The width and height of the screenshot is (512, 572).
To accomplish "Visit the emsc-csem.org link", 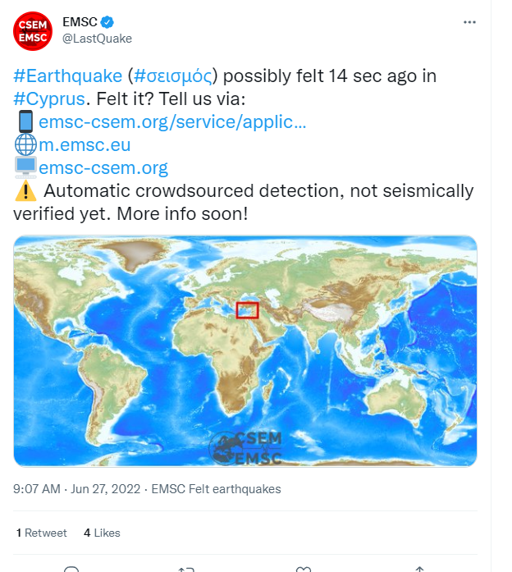I will [x=103, y=167].
